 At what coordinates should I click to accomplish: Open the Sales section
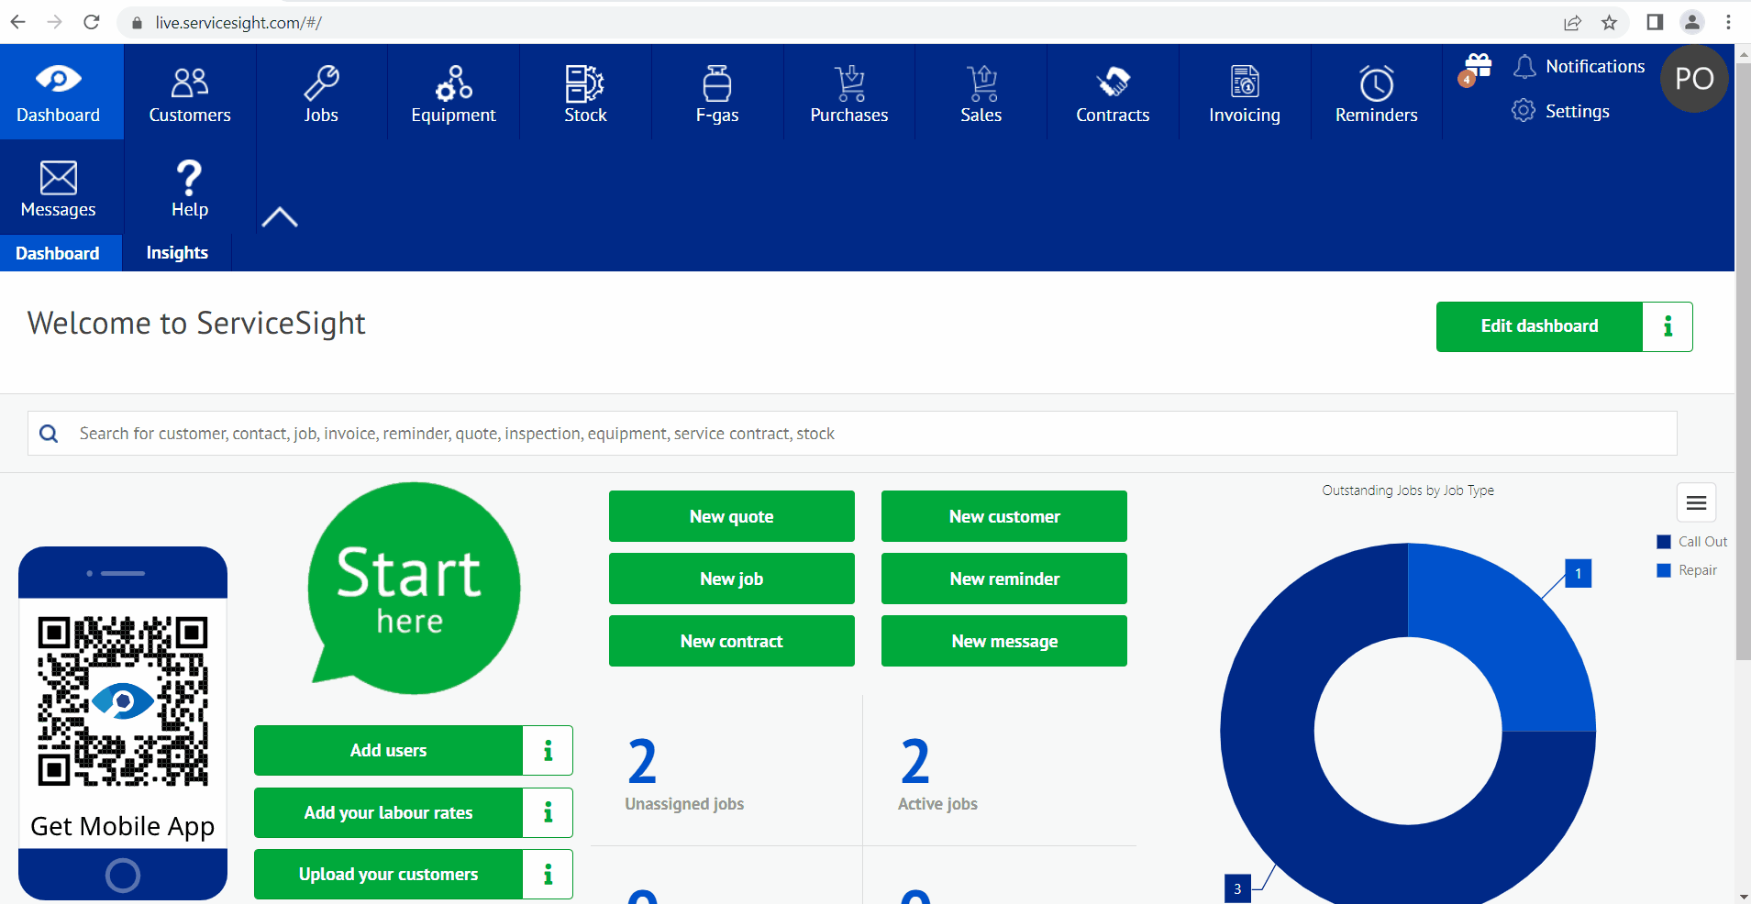[x=981, y=92]
